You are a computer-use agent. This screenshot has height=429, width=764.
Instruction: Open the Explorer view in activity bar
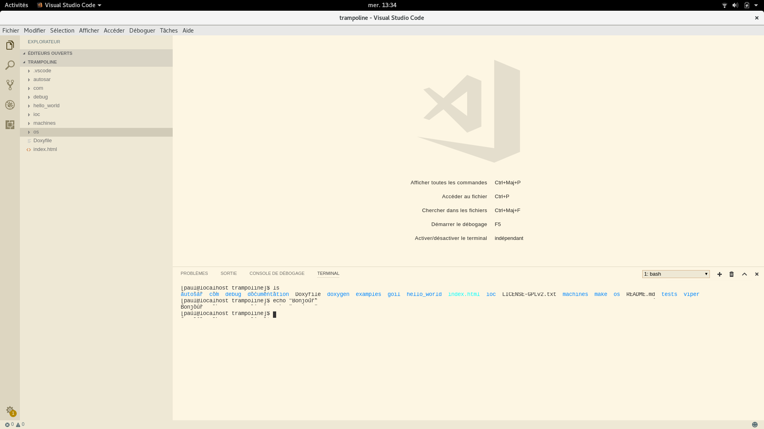(x=10, y=45)
